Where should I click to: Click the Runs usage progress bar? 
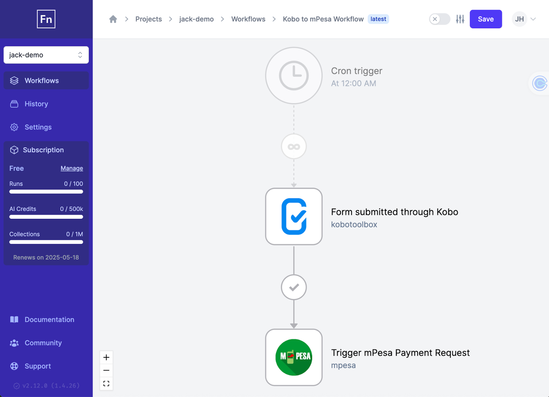[46, 192]
